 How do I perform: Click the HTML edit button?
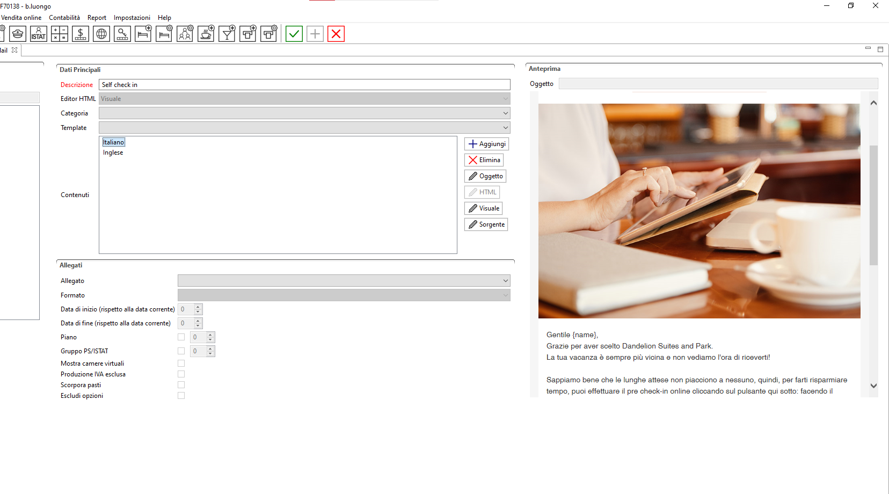click(482, 192)
